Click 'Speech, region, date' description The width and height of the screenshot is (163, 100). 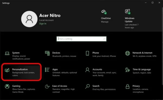click(142, 73)
